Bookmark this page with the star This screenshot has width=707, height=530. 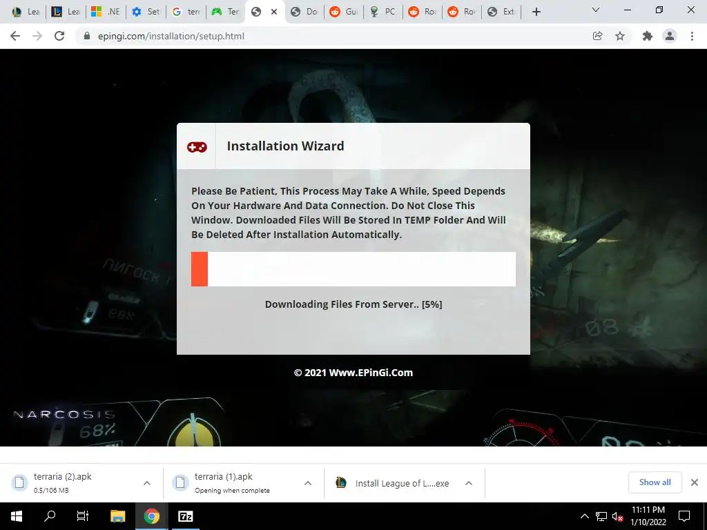(620, 36)
